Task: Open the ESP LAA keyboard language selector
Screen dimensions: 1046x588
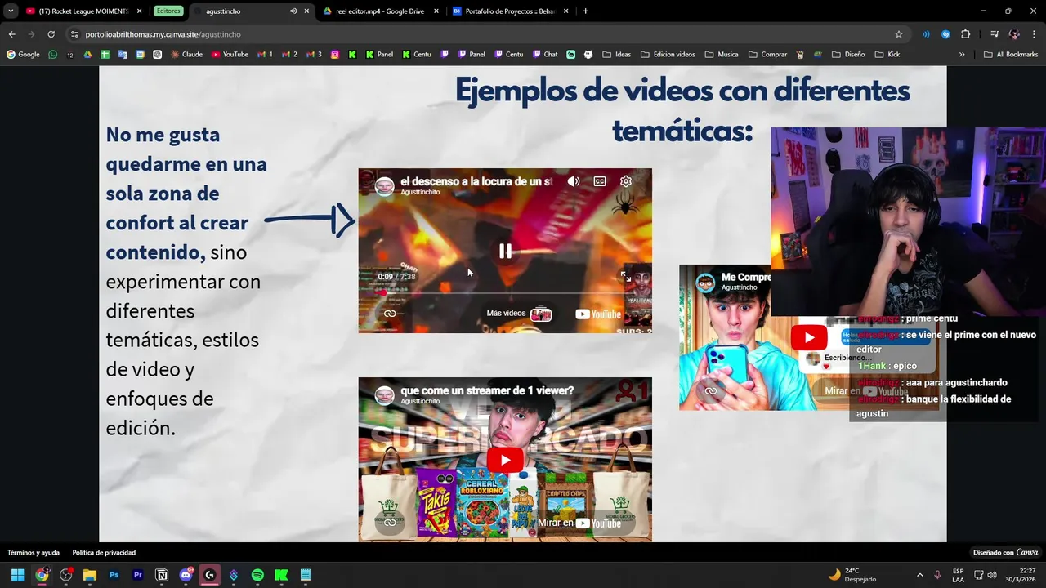Action: click(958, 575)
